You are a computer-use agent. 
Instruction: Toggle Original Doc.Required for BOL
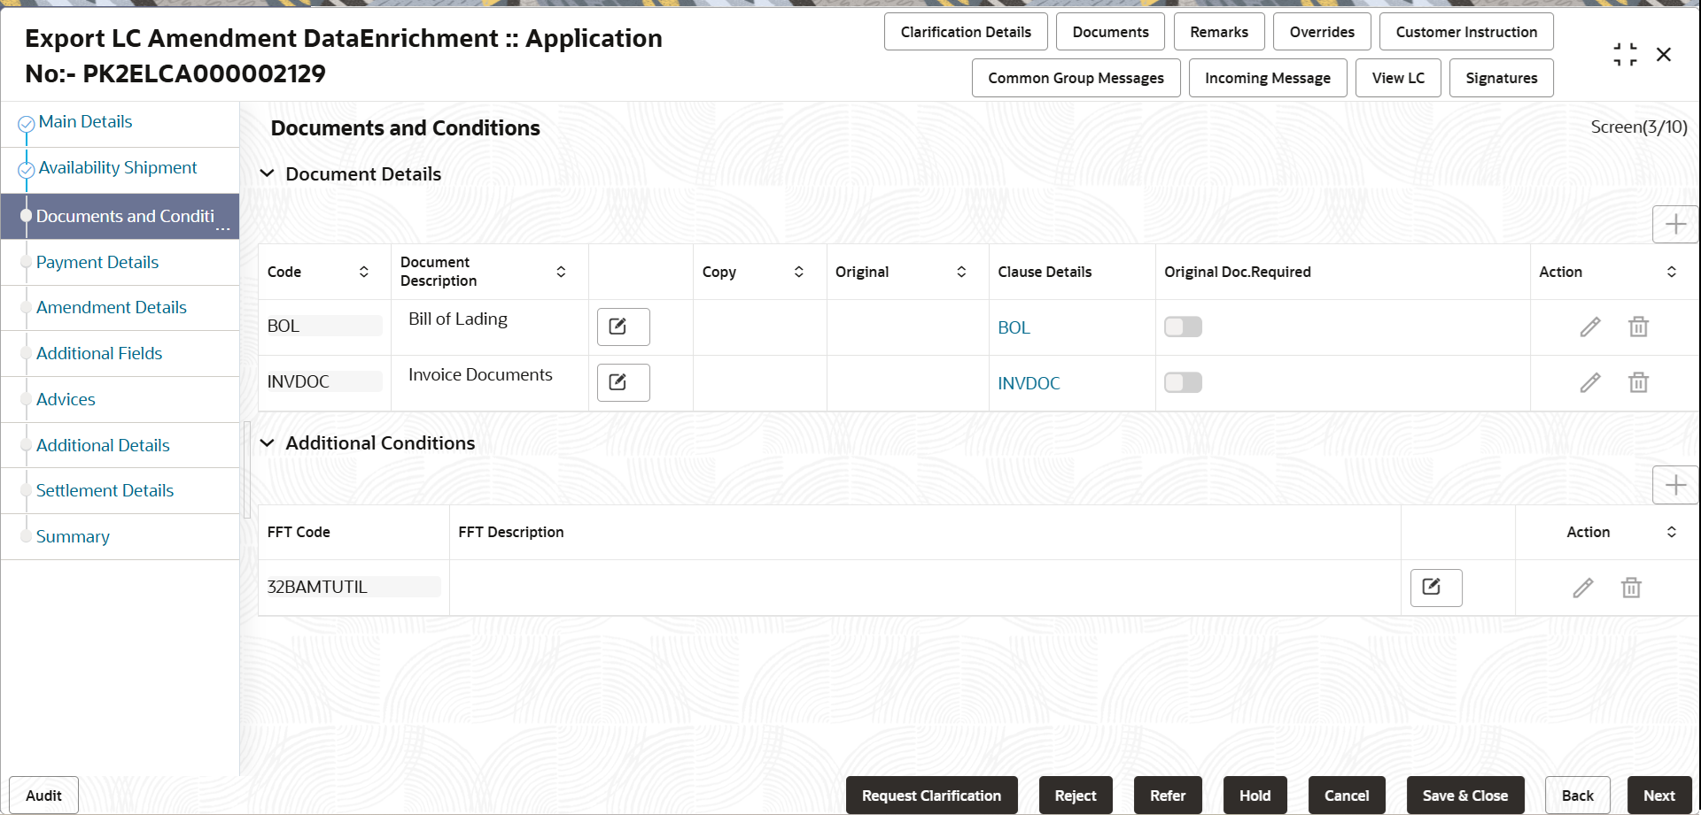[x=1183, y=327]
